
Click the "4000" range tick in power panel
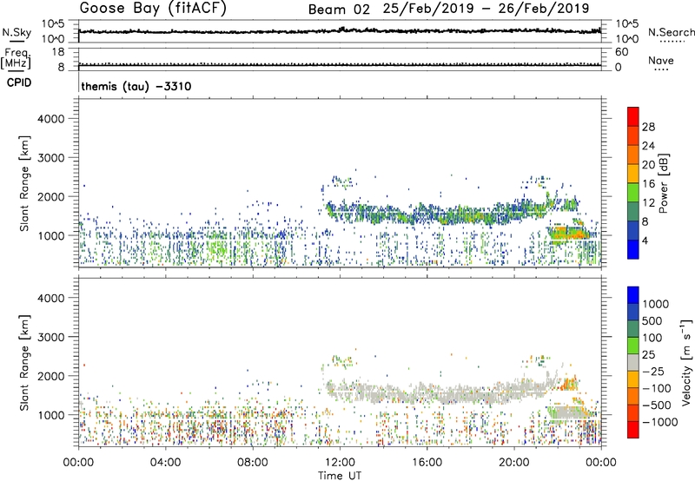50,119
